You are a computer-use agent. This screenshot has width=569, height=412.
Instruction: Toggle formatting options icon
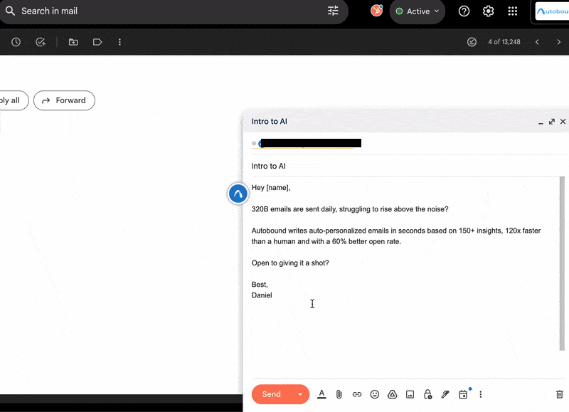coord(321,394)
